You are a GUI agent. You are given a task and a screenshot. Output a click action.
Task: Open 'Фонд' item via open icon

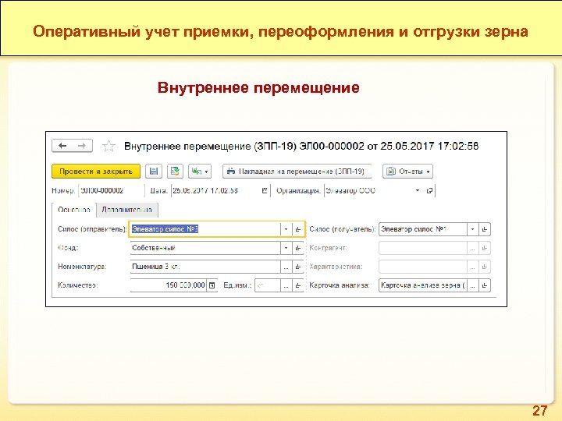click(x=298, y=248)
